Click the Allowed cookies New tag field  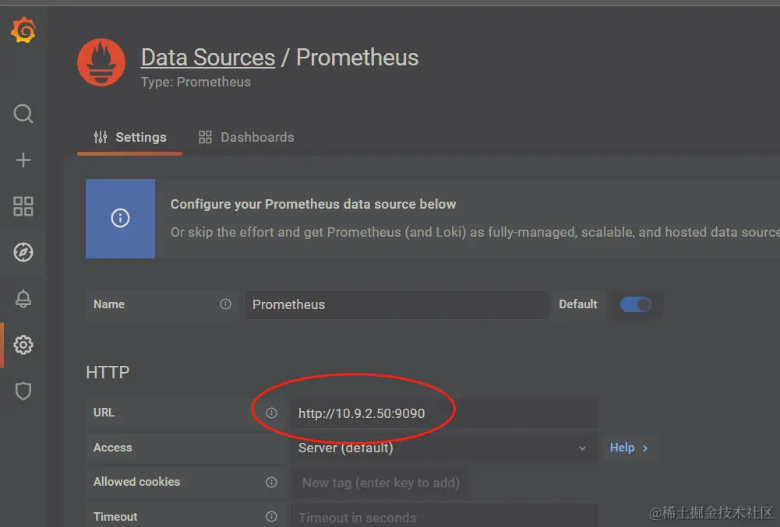click(379, 483)
